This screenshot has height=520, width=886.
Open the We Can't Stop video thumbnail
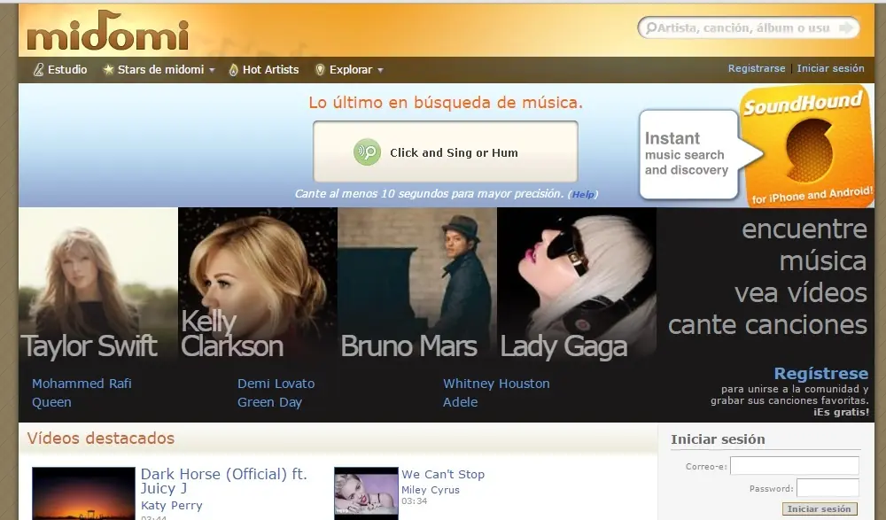[x=366, y=493]
